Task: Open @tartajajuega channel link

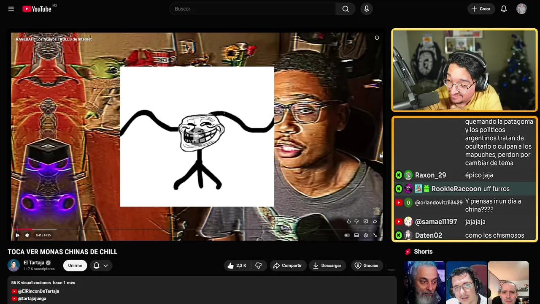Action: tap(32, 299)
